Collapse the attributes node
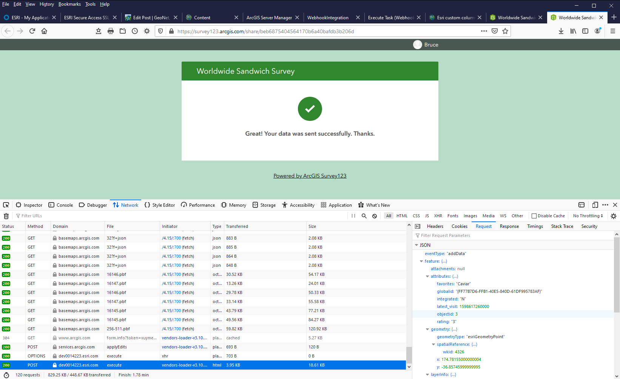The width and height of the screenshot is (620, 379). coord(427,276)
